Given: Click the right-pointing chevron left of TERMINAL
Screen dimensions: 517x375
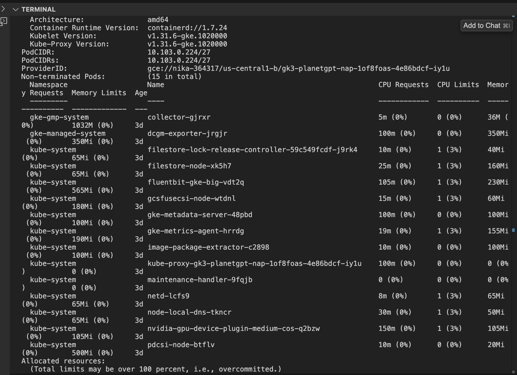Looking at the screenshot, I should (x=3, y=9).
